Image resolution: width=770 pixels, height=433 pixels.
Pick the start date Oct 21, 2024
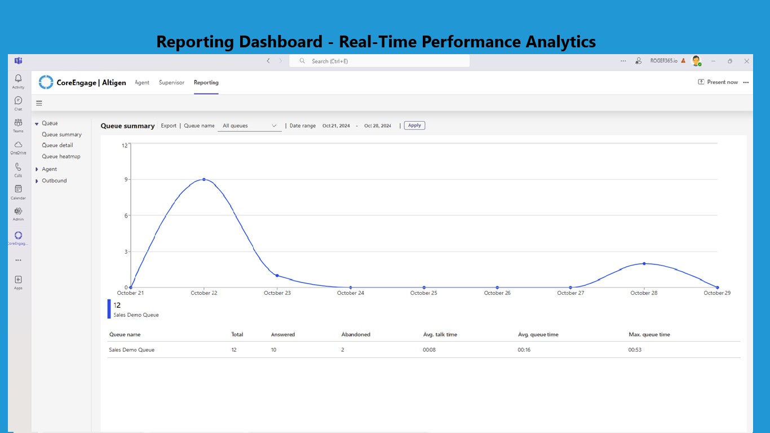(337, 126)
